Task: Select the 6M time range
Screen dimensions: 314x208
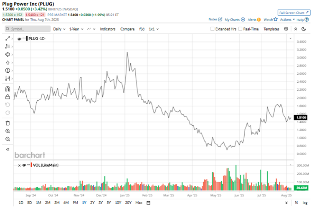Action: pyautogui.click(x=66, y=203)
